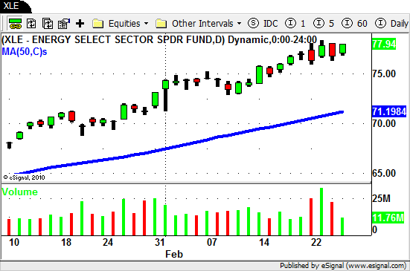Click the 65.00 price axis label
Screen dimensions: 410x271
coord(384,173)
